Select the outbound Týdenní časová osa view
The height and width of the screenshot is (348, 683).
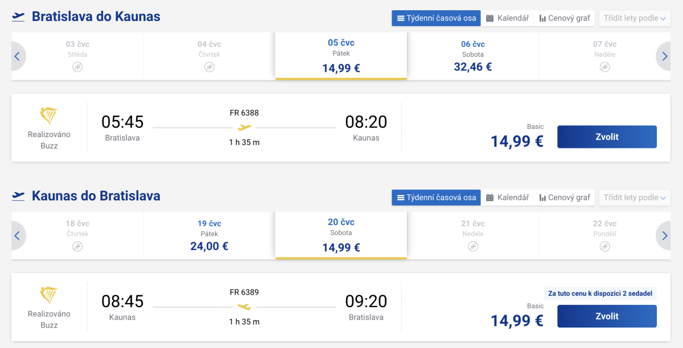click(x=436, y=18)
